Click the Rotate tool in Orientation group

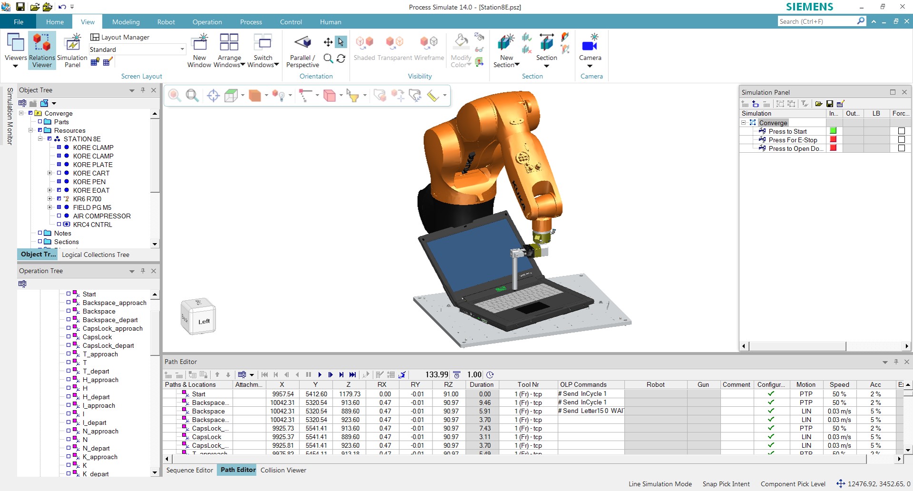coord(341,59)
